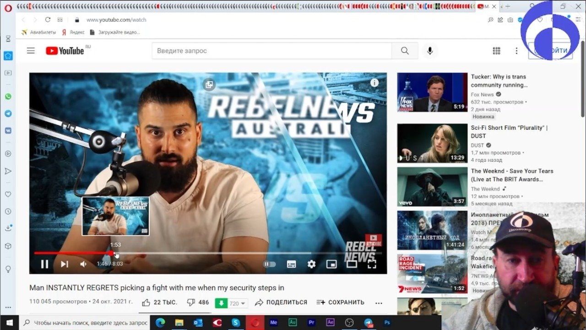Open the Яндекс bookmark

tap(73, 33)
